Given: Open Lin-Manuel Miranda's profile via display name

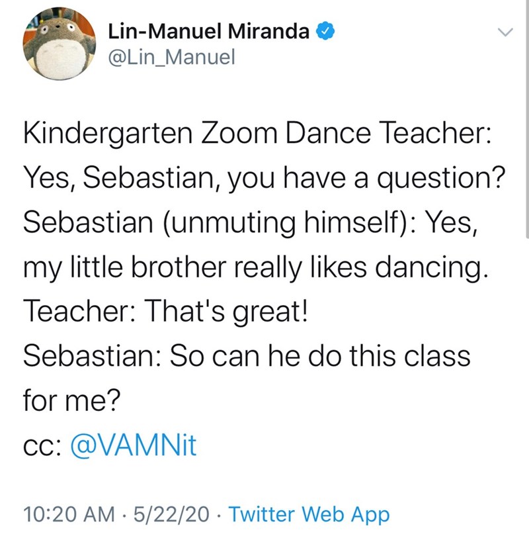Looking at the screenshot, I should [x=210, y=31].
